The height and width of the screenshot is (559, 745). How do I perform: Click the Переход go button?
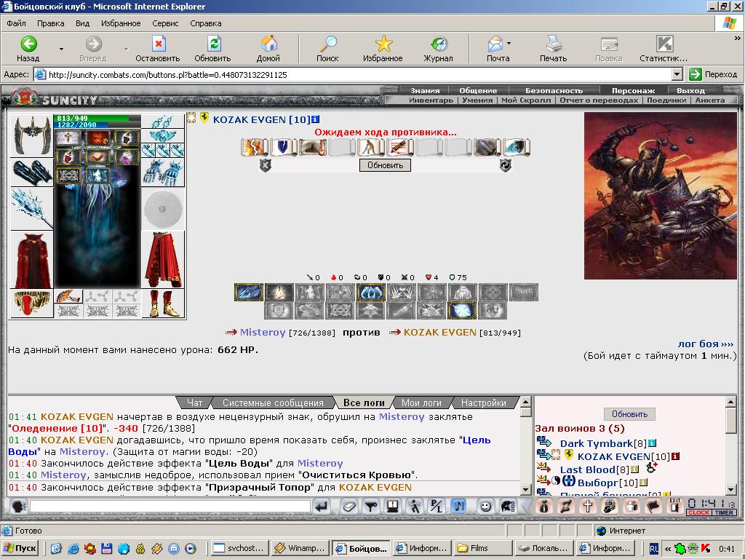[714, 74]
